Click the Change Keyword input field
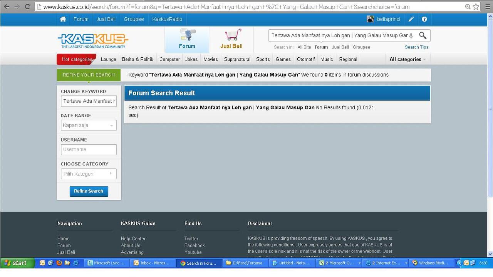Screen dimensions: 493x277 coord(89,101)
